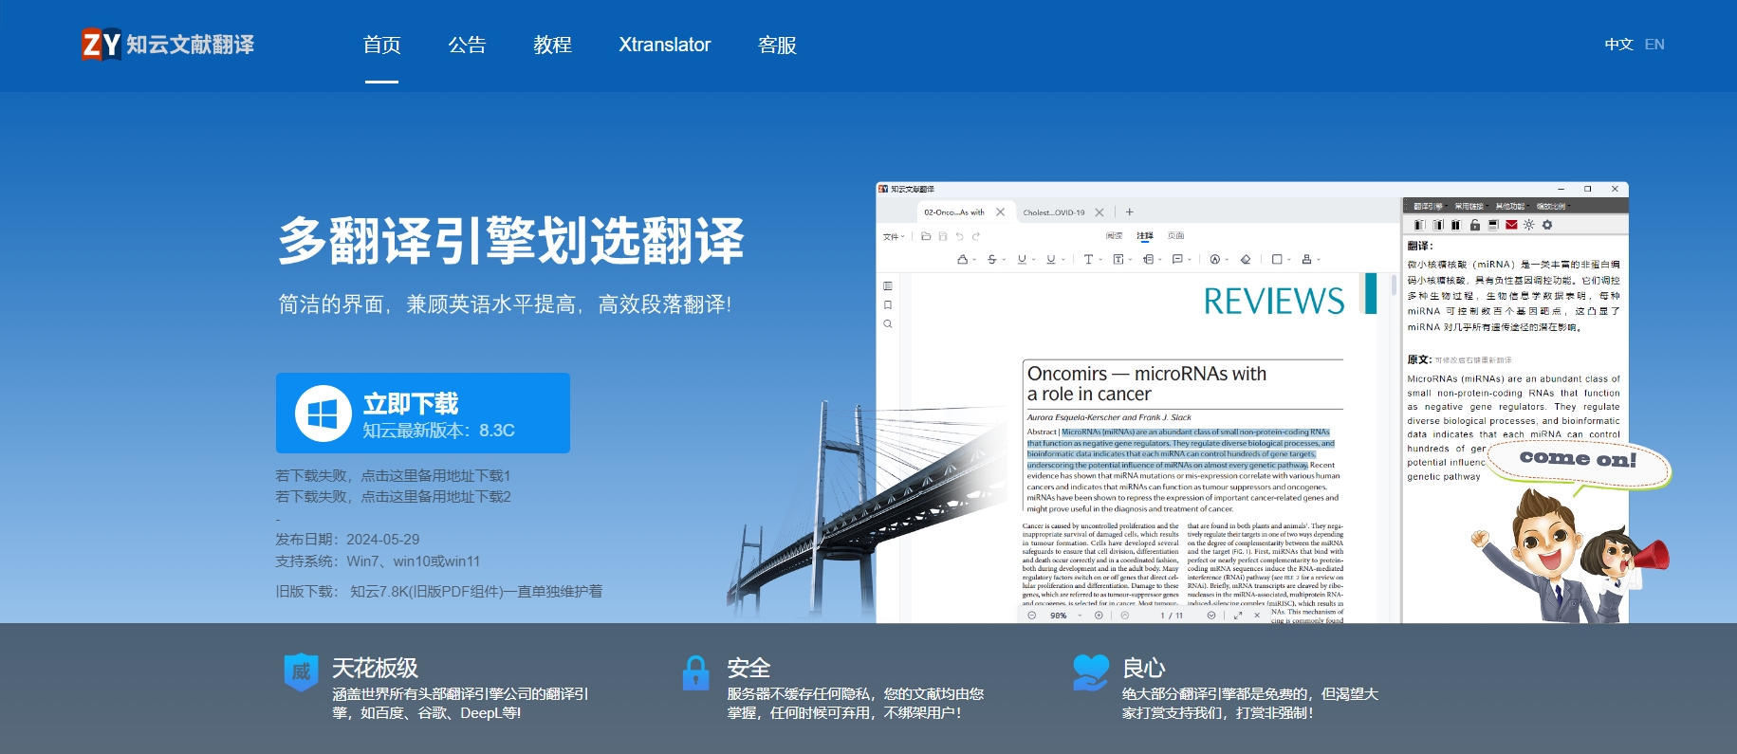The width and height of the screenshot is (1737, 754).
Task: Switch the site language to EN
Action: [x=1654, y=45]
